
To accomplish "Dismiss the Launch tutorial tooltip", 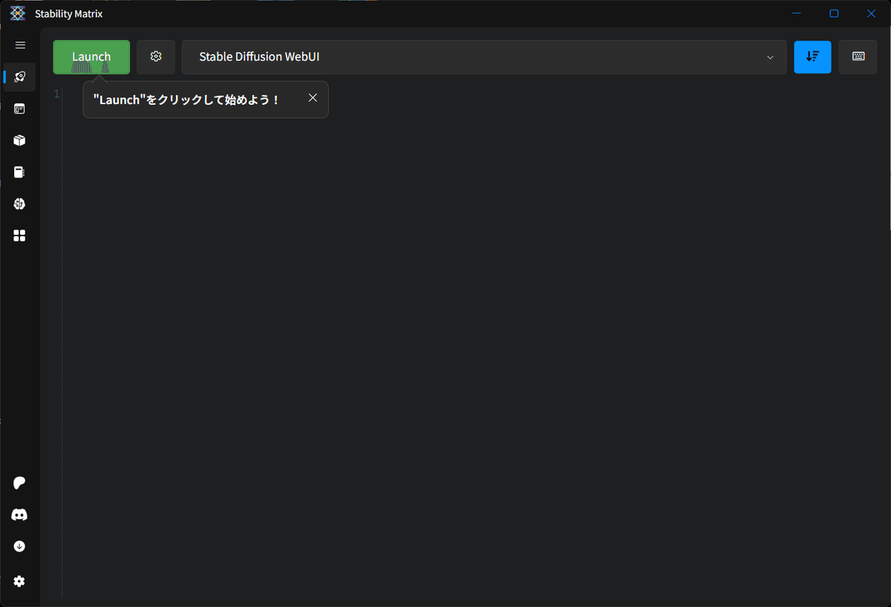I will 313,97.
